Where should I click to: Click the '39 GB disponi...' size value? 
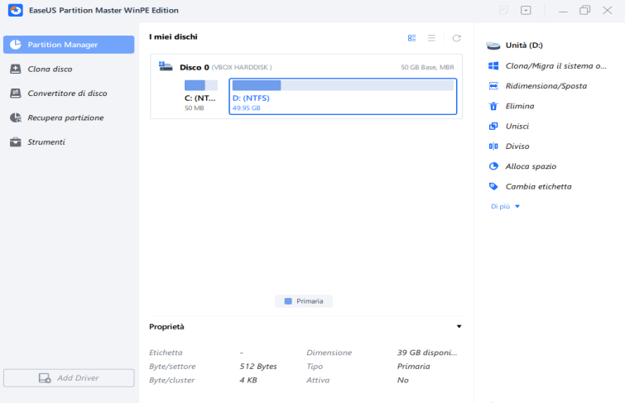tap(427, 353)
